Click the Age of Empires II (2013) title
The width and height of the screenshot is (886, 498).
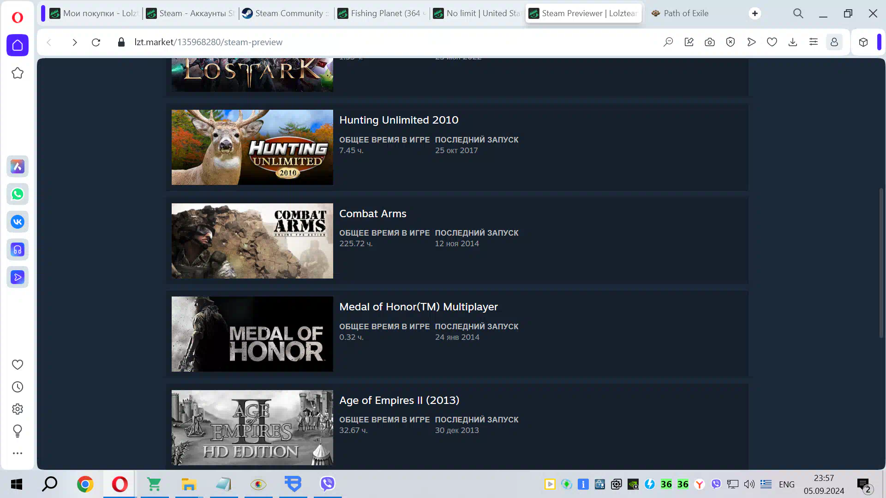pos(399,400)
